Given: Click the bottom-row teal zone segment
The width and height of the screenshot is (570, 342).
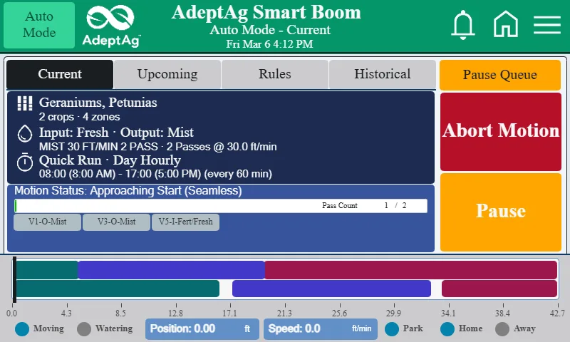Looking at the screenshot, I should click(x=118, y=289).
